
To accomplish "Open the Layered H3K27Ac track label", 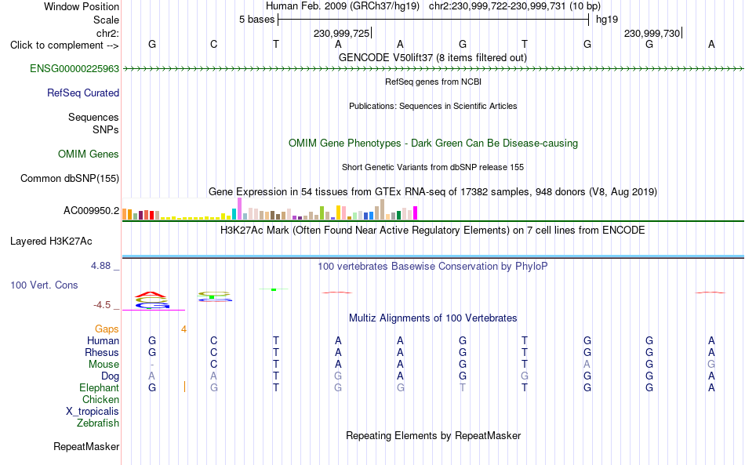I will point(51,241).
